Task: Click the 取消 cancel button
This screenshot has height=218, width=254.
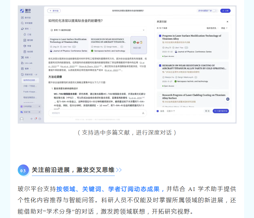Action: 207,111
